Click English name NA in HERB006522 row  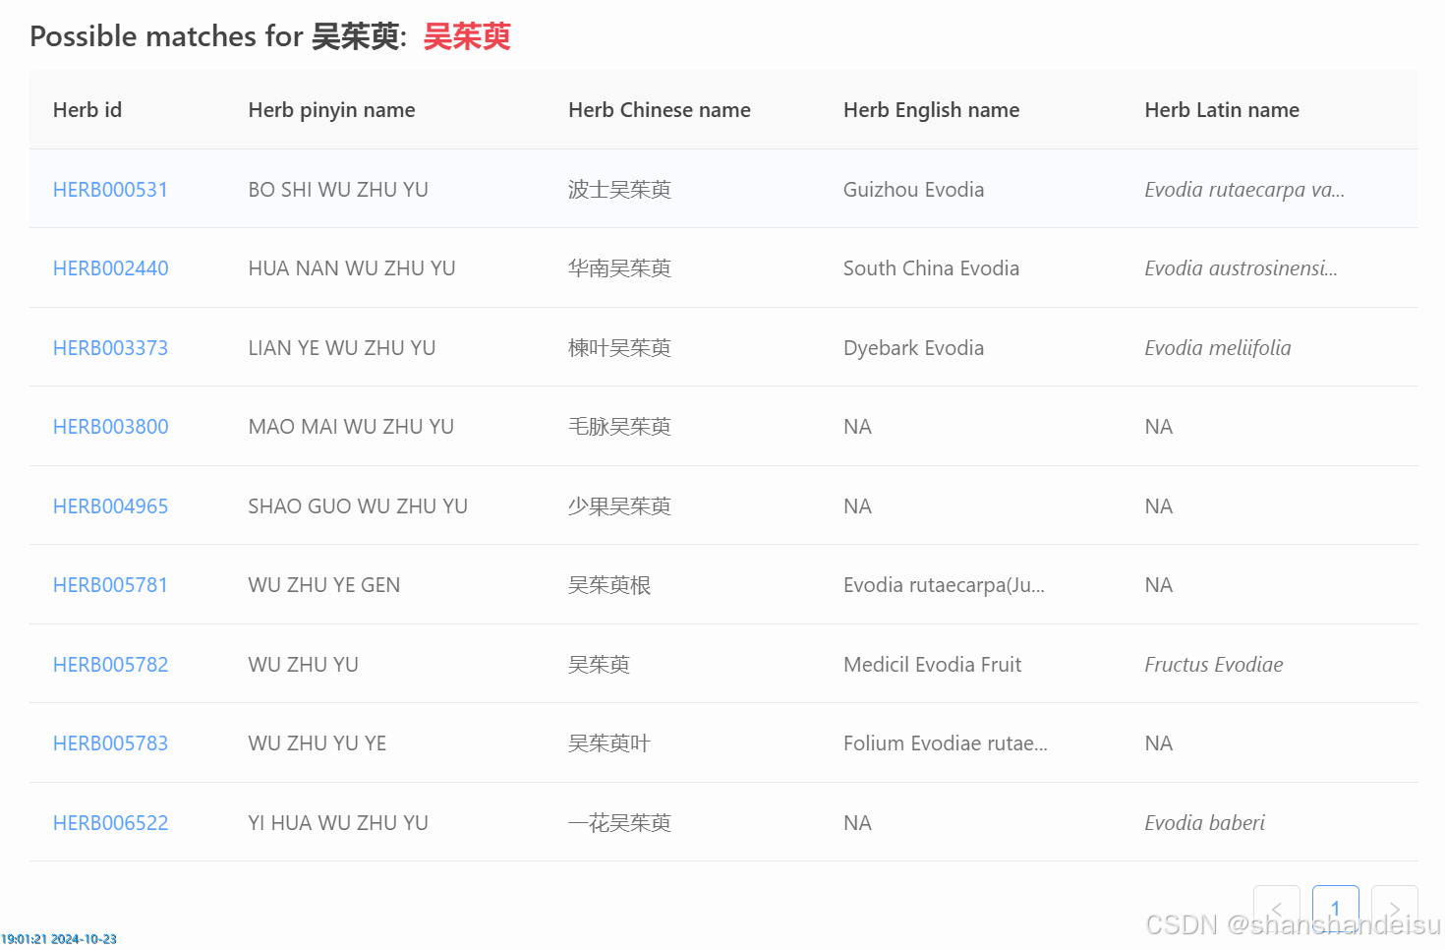[x=858, y=823]
